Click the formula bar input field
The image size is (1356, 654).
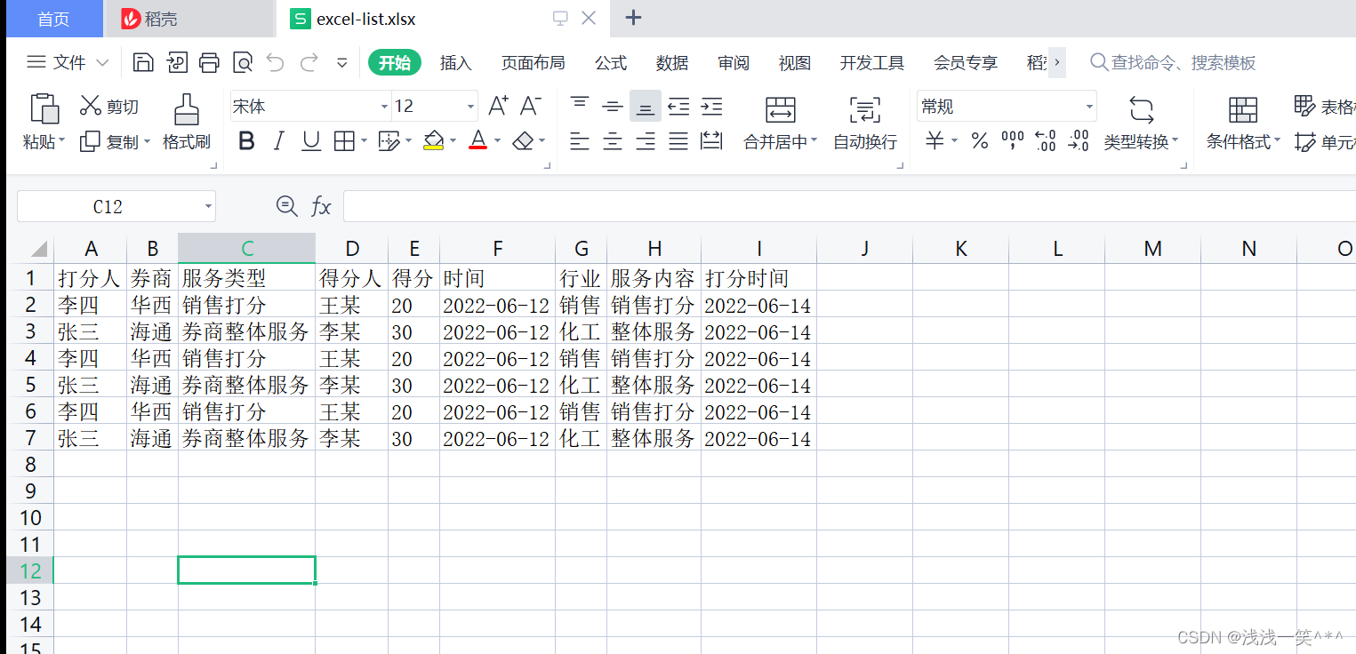coord(849,206)
